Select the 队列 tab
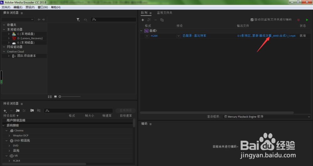The image size is (313, 166). (144, 13)
